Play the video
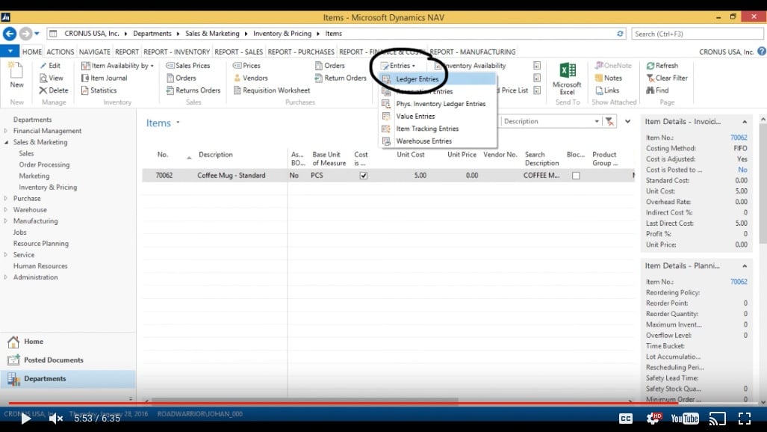 pos(25,419)
